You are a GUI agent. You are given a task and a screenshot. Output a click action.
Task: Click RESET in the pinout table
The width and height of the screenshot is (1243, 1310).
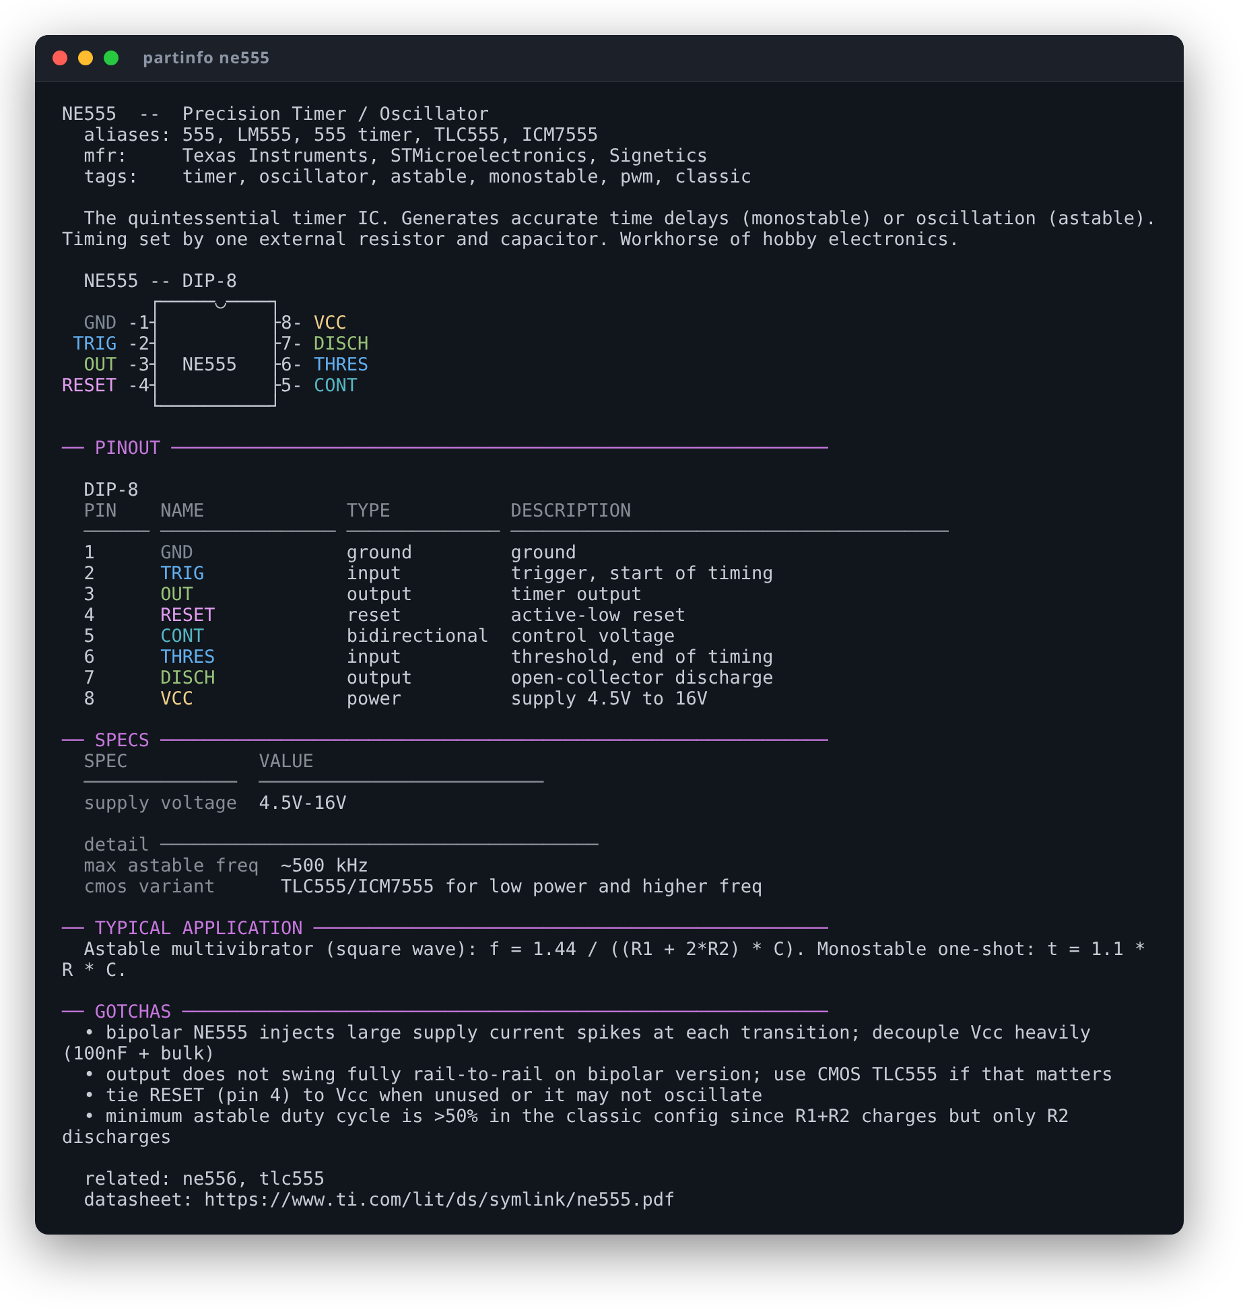click(x=187, y=615)
